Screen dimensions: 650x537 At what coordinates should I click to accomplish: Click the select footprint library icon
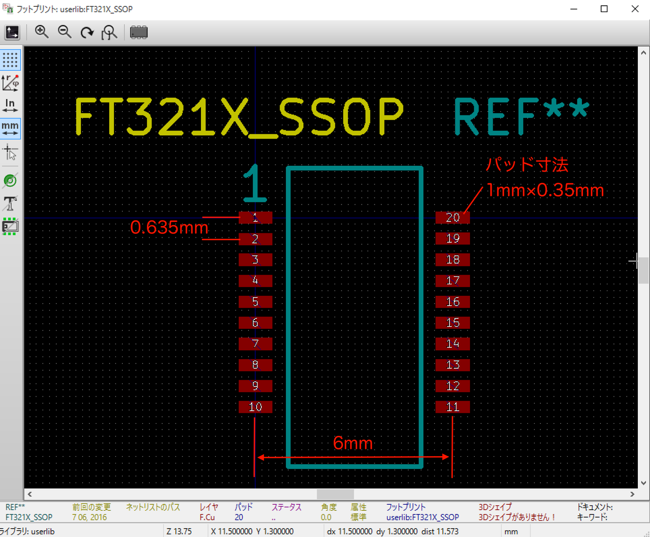(x=12, y=33)
